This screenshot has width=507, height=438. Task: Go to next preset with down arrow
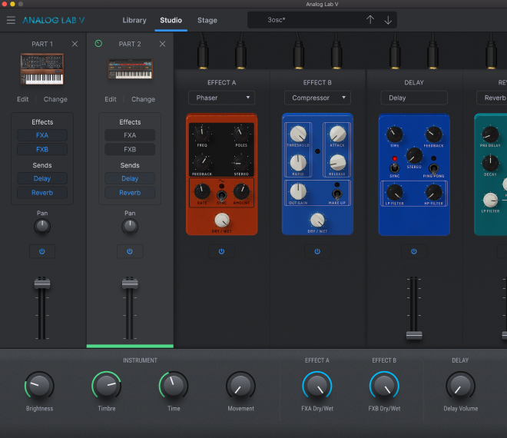point(388,20)
